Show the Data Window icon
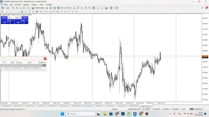 [x=17, y=8]
